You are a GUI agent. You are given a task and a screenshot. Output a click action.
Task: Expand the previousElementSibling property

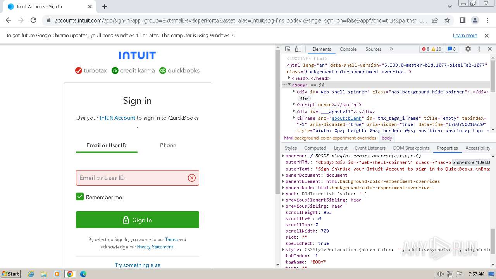[283, 200]
